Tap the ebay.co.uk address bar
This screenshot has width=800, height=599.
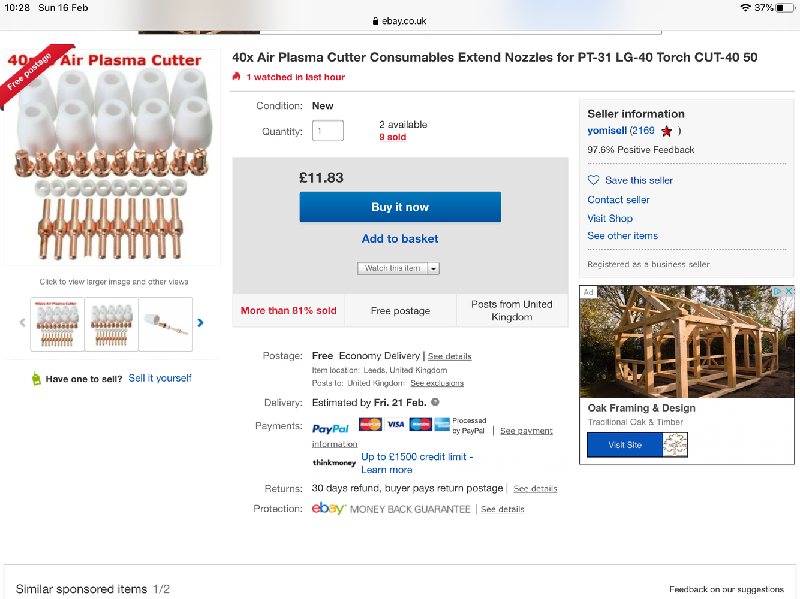(x=400, y=21)
